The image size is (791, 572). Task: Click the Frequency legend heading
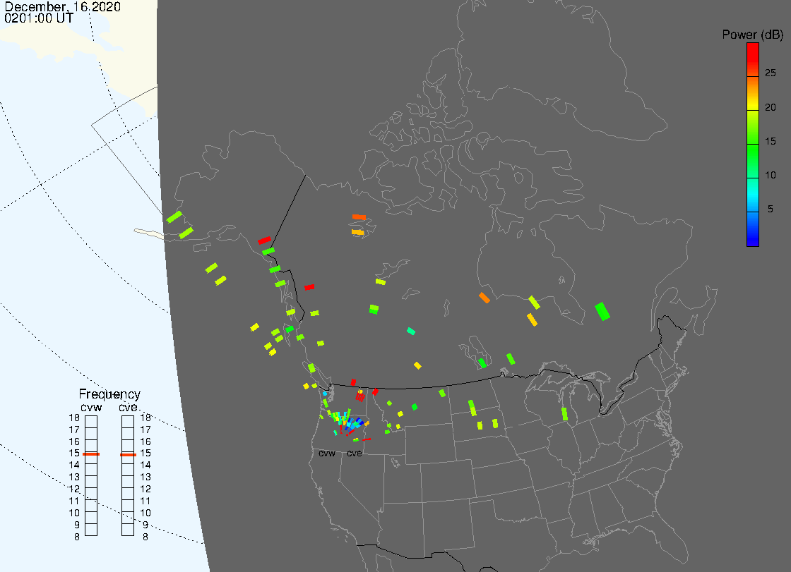109,394
